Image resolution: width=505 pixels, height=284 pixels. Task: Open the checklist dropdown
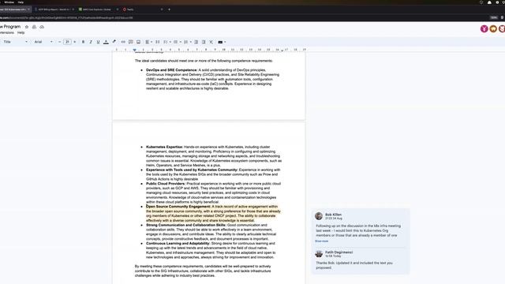tap(166, 42)
